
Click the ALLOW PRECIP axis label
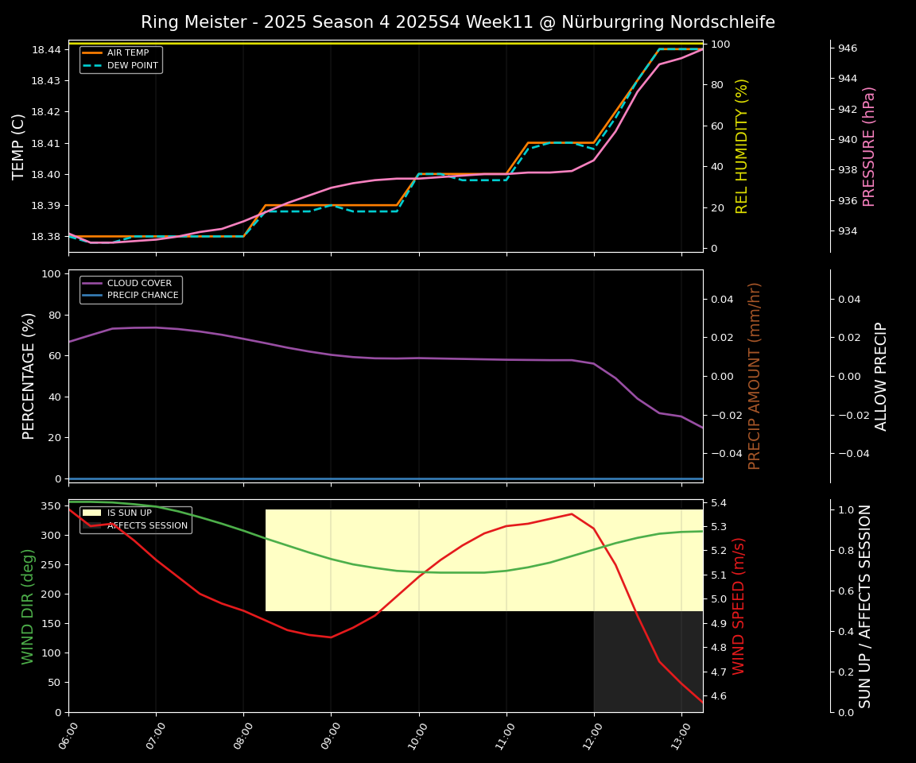click(x=881, y=376)
